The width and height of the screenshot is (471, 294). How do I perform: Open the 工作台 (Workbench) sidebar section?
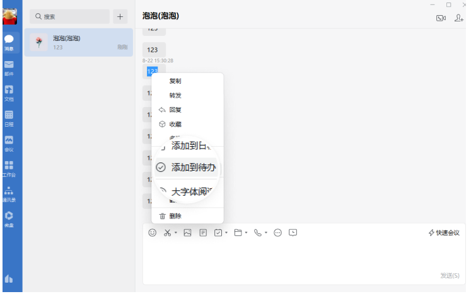point(9,167)
